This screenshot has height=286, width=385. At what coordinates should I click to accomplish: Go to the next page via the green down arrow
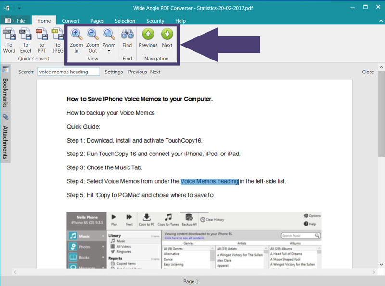pyautogui.click(x=167, y=38)
